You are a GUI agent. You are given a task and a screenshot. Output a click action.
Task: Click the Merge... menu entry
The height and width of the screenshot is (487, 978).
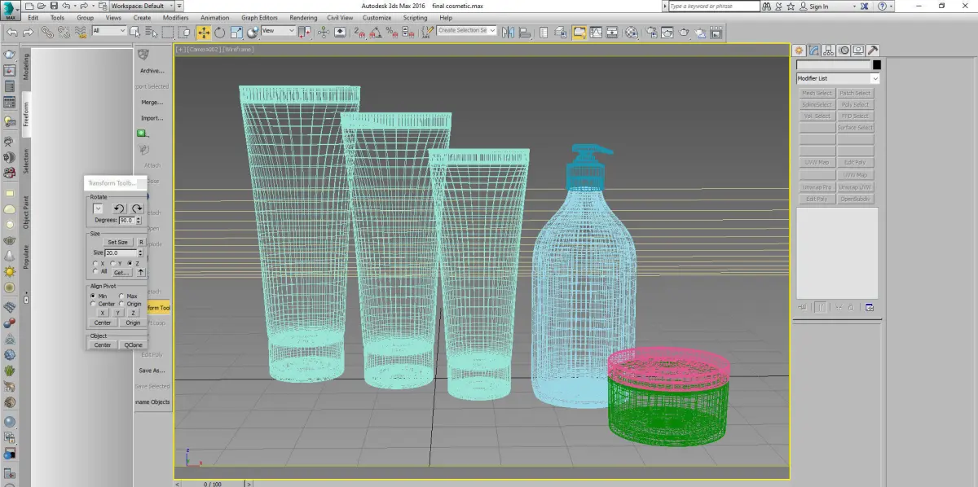[x=152, y=103]
